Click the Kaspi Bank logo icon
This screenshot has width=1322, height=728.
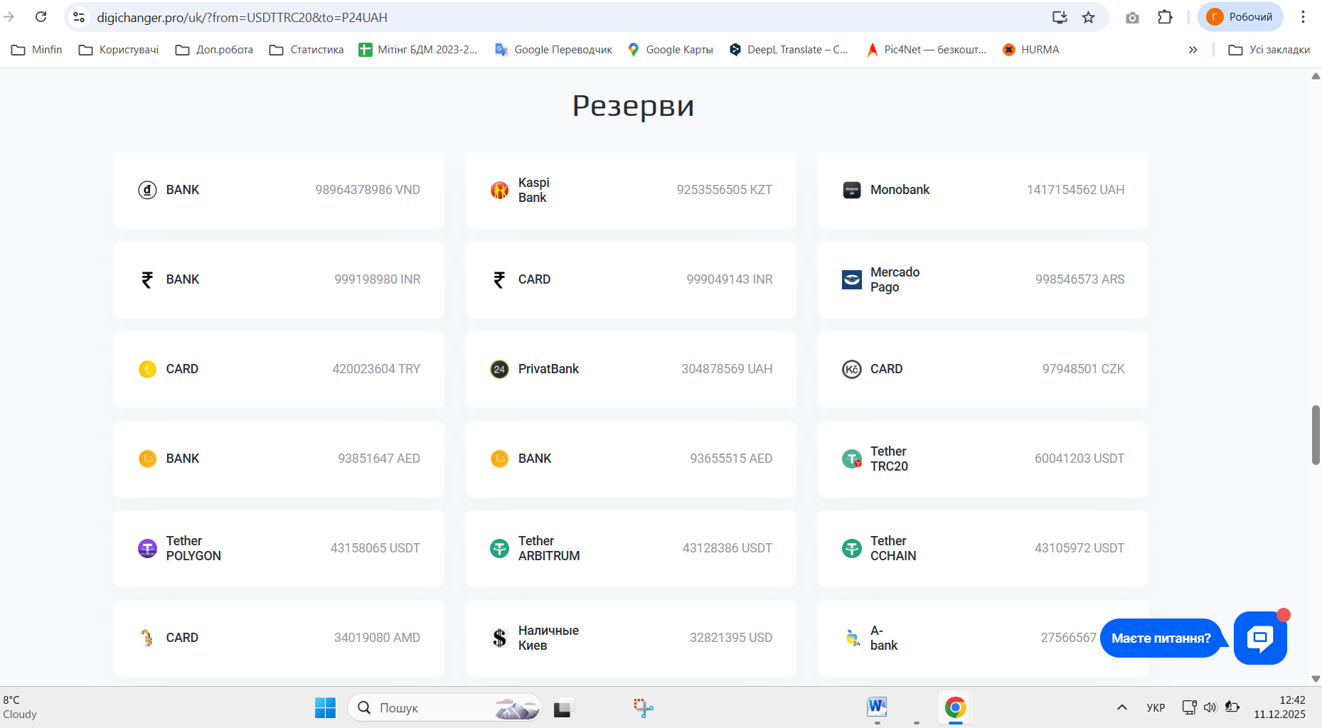pos(500,190)
